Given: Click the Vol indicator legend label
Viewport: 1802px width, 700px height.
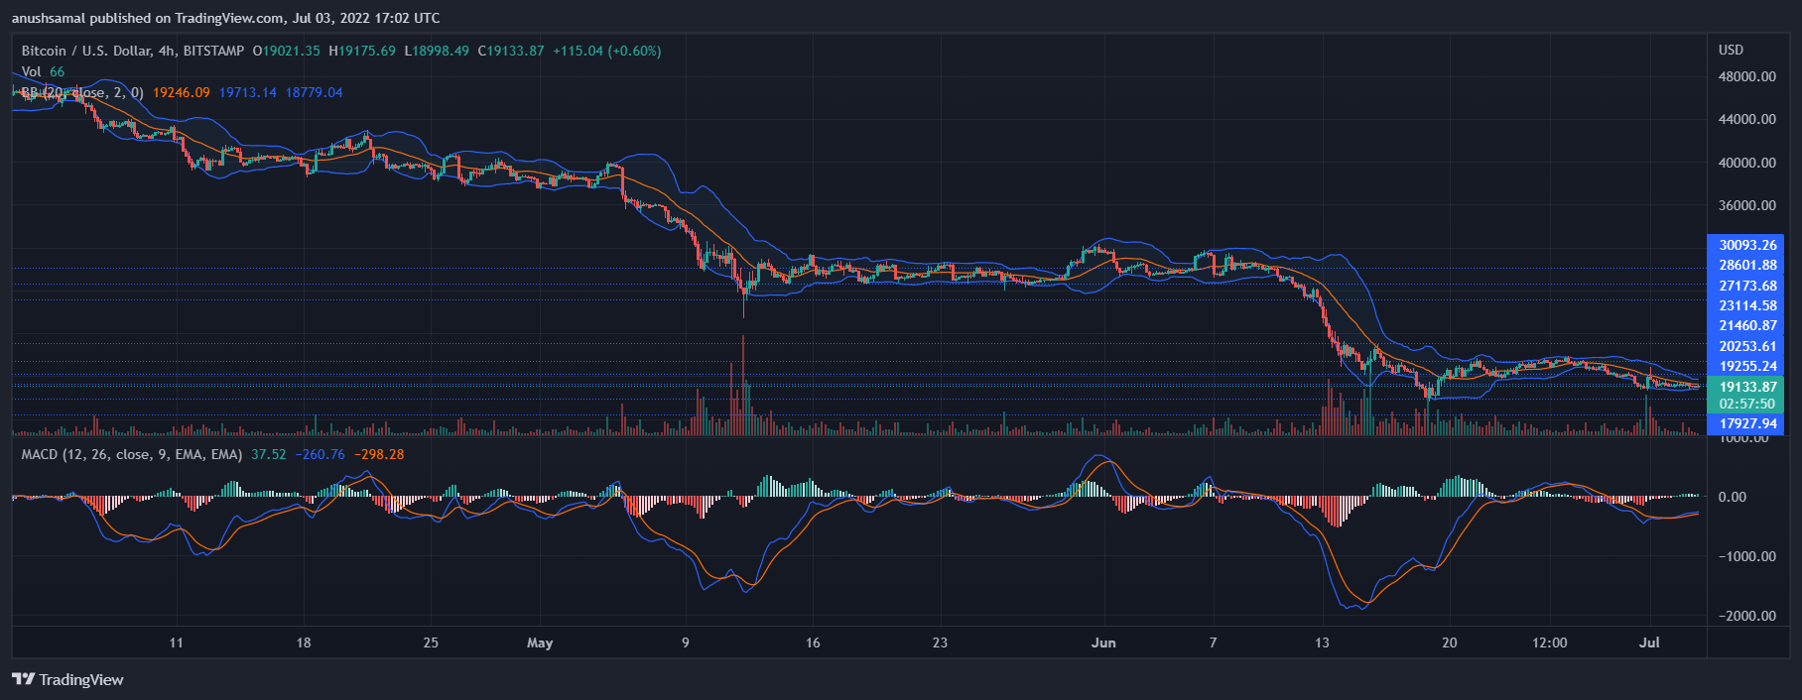Looking at the screenshot, I should (32, 71).
